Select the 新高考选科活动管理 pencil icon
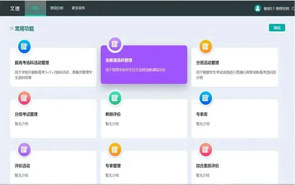This screenshot has height=185, width=295. point(24,46)
